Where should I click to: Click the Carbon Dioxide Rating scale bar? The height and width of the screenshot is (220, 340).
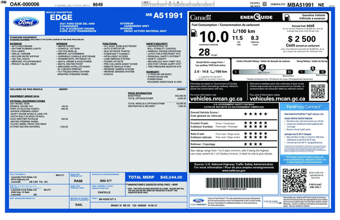[262, 72]
